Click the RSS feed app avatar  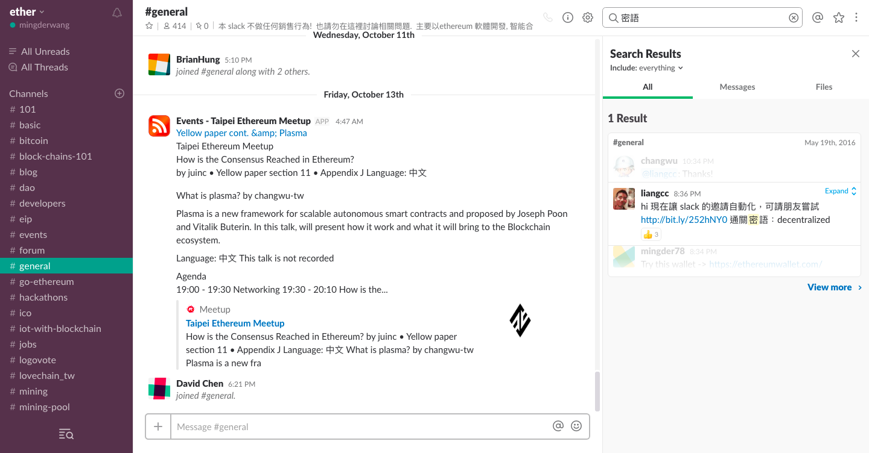(159, 126)
